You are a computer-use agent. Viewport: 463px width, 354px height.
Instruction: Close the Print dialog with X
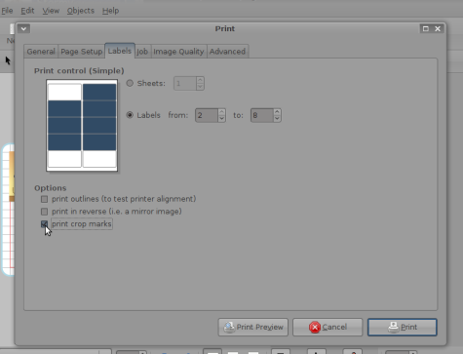click(438, 28)
